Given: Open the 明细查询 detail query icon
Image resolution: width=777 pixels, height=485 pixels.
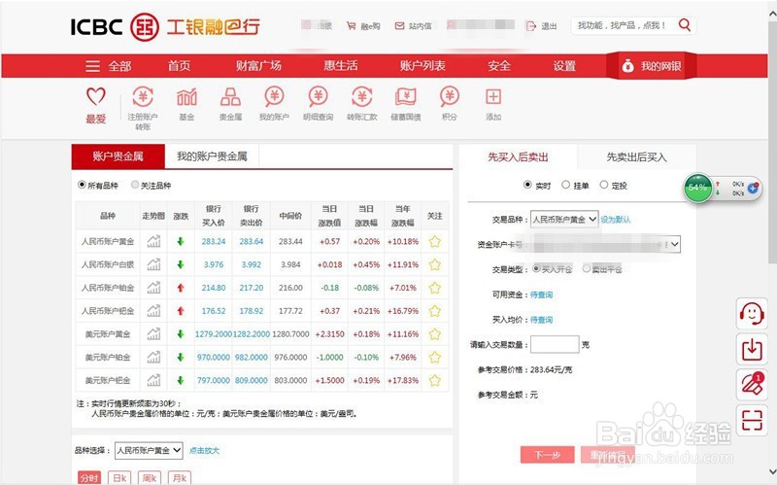Looking at the screenshot, I should tap(318, 96).
